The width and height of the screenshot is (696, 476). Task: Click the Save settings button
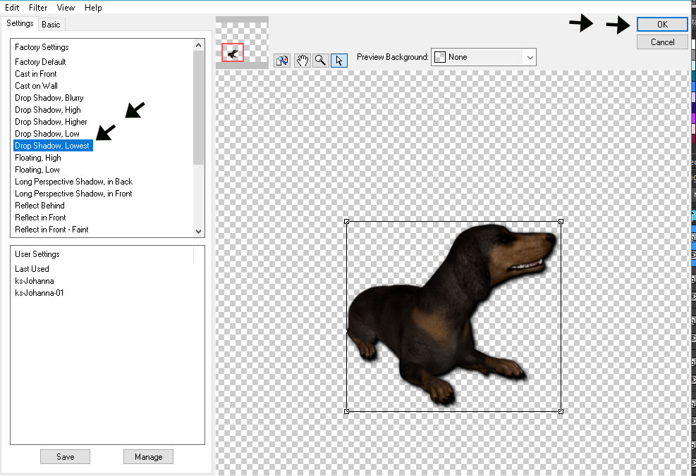[x=66, y=457]
